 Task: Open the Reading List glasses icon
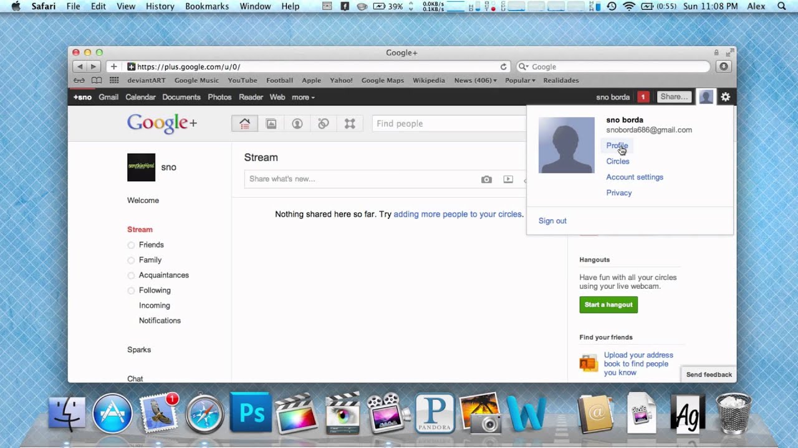coord(79,80)
